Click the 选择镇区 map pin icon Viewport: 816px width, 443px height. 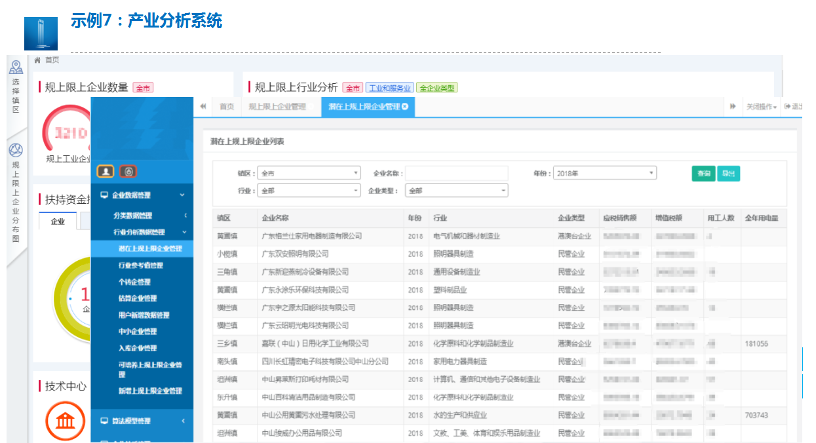tap(16, 66)
